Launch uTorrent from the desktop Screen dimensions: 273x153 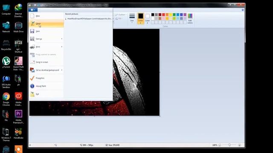click(6, 62)
